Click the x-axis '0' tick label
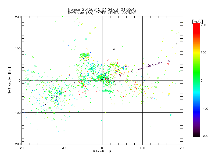Image resolution: width=215 pixels, height=161 pixels. [x=102, y=148]
